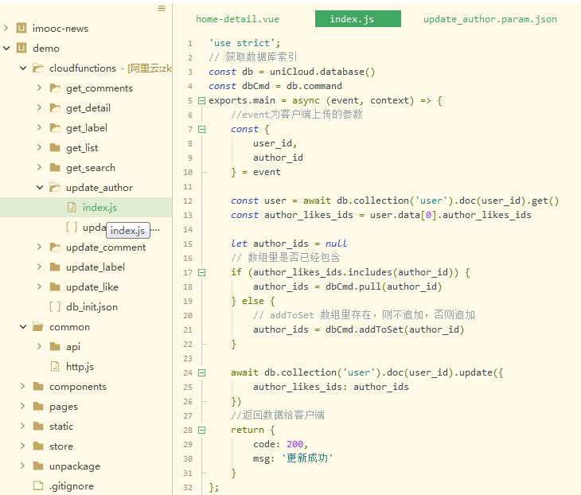Fold exports.main function at line 5
This screenshot has height=495, width=581.
pos(201,100)
